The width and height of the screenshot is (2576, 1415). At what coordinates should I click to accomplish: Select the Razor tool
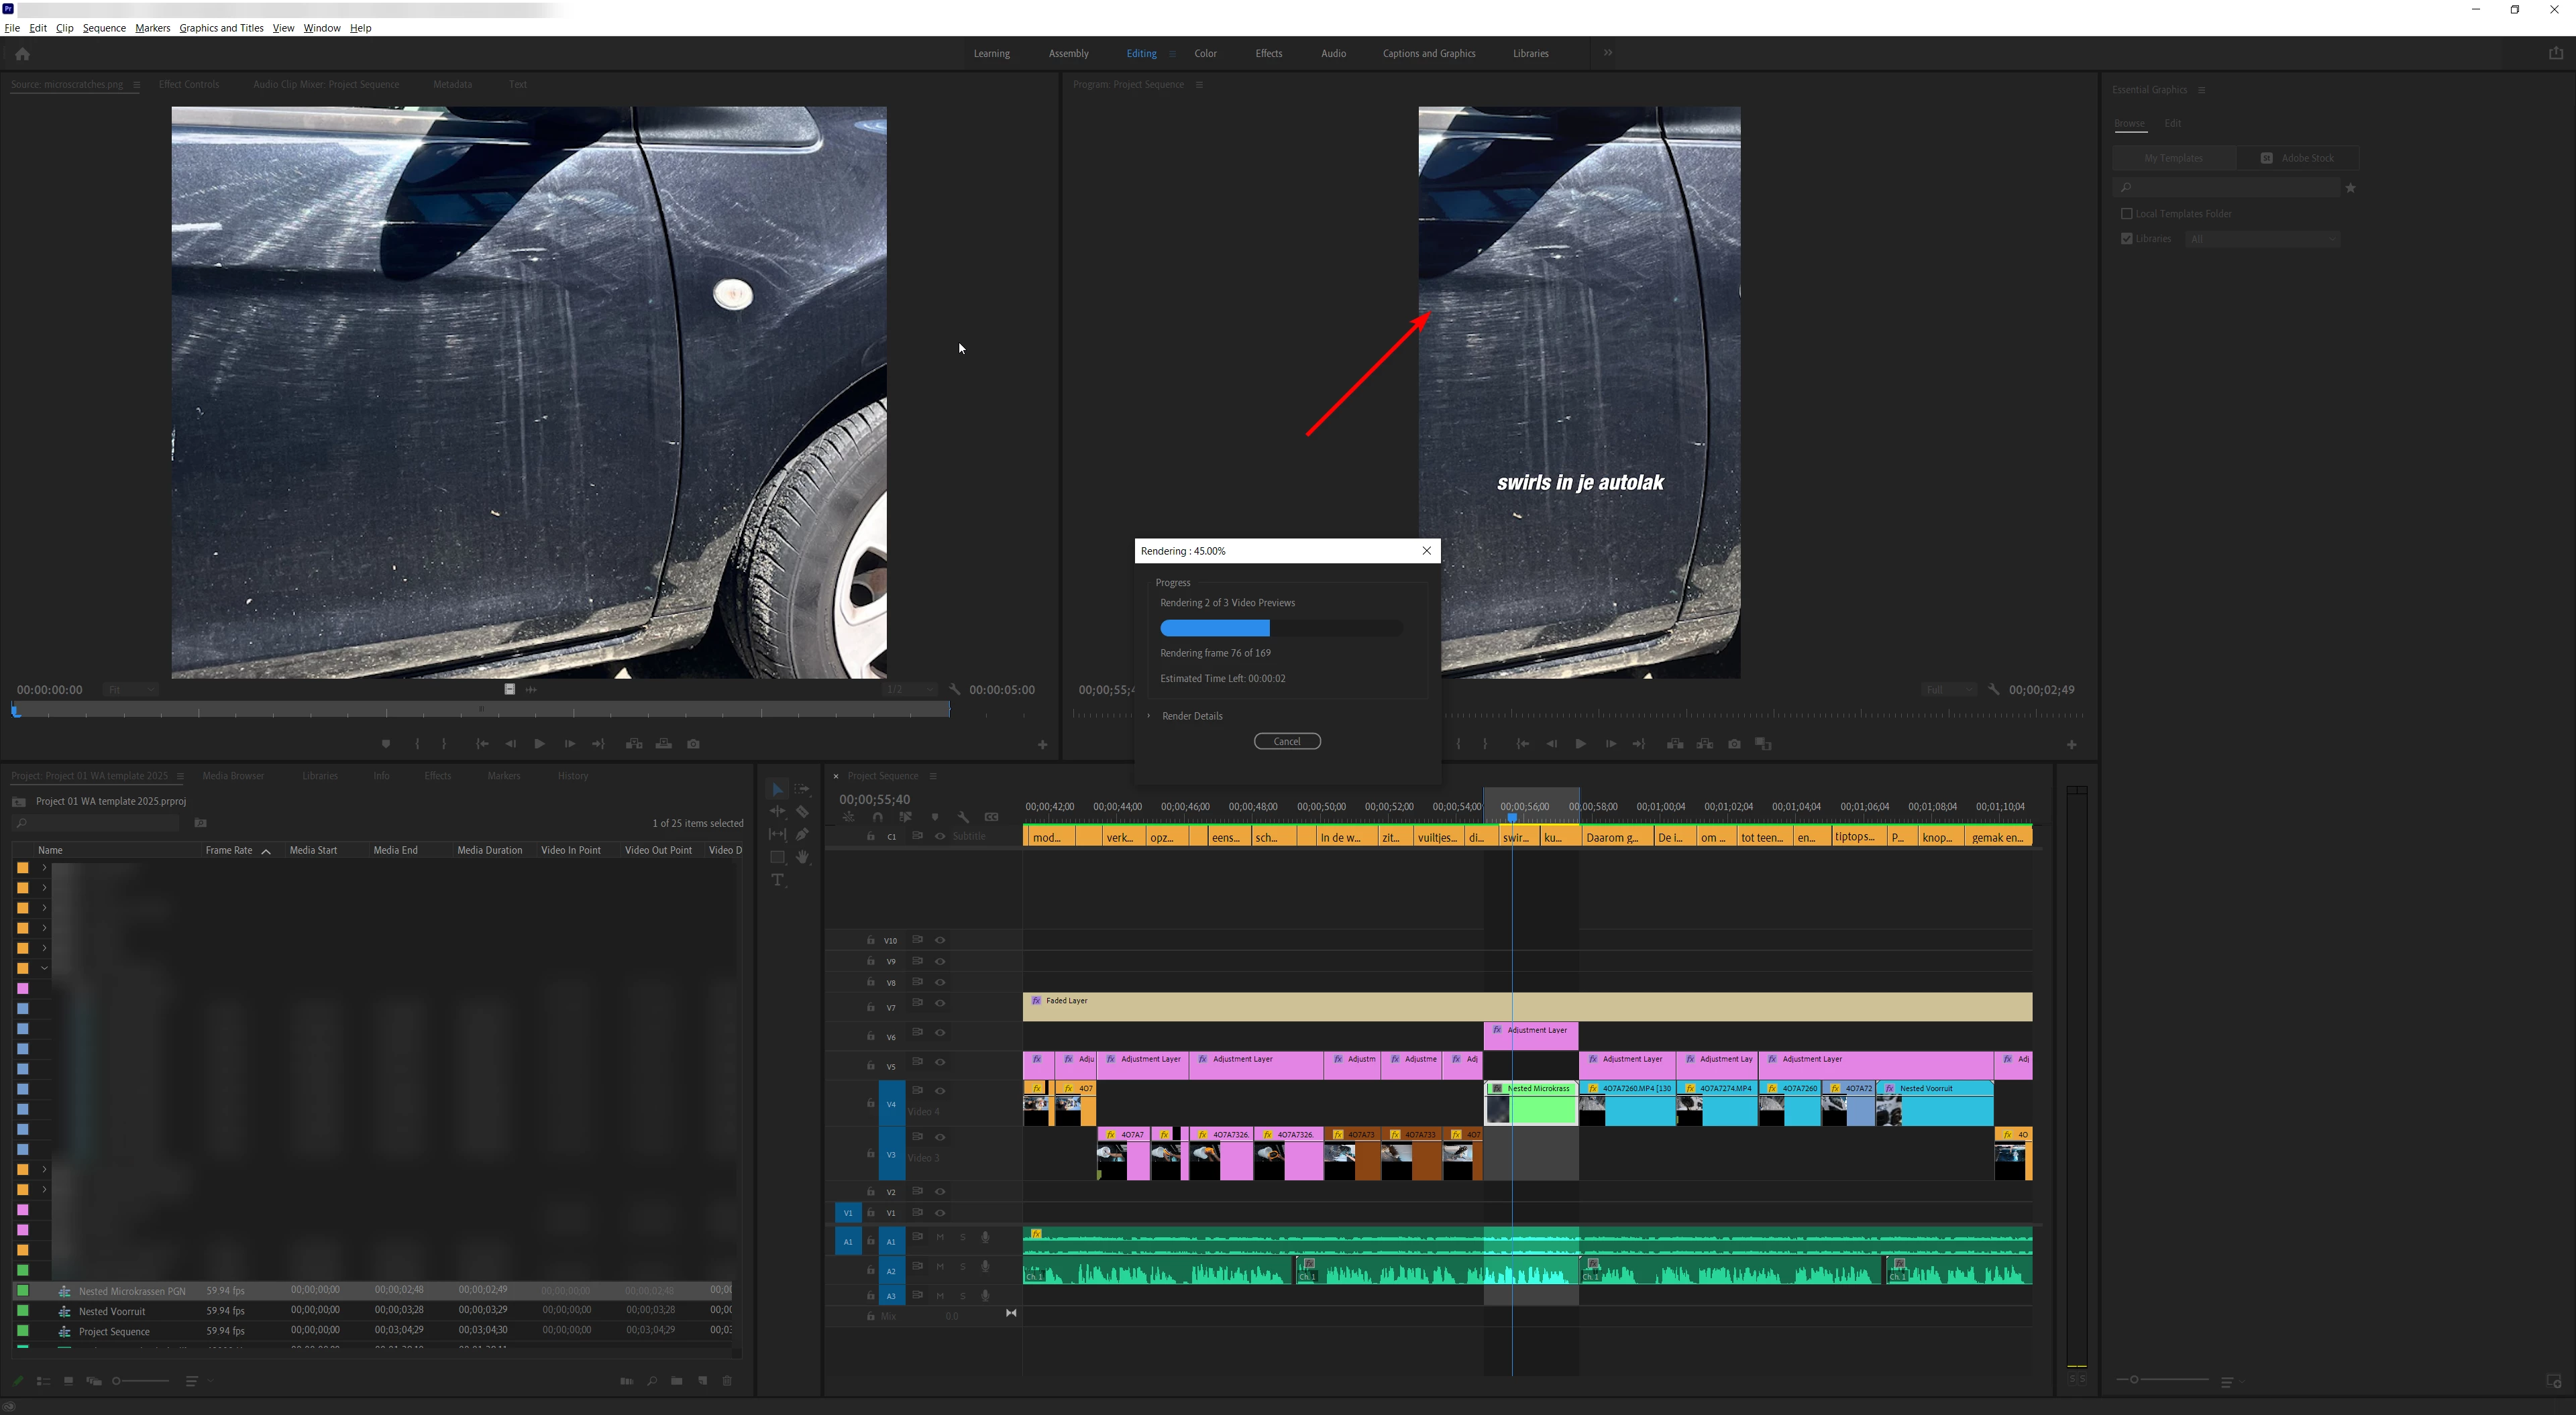[x=802, y=812]
